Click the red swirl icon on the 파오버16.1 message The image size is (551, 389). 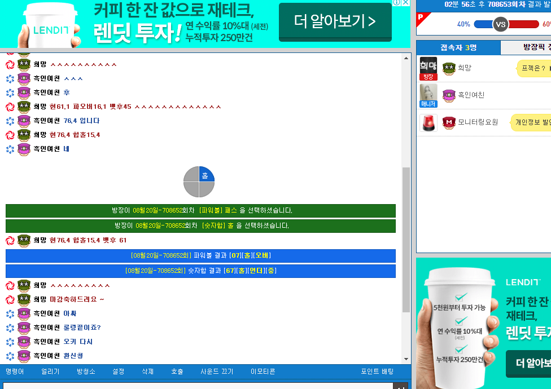[x=10, y=107]
